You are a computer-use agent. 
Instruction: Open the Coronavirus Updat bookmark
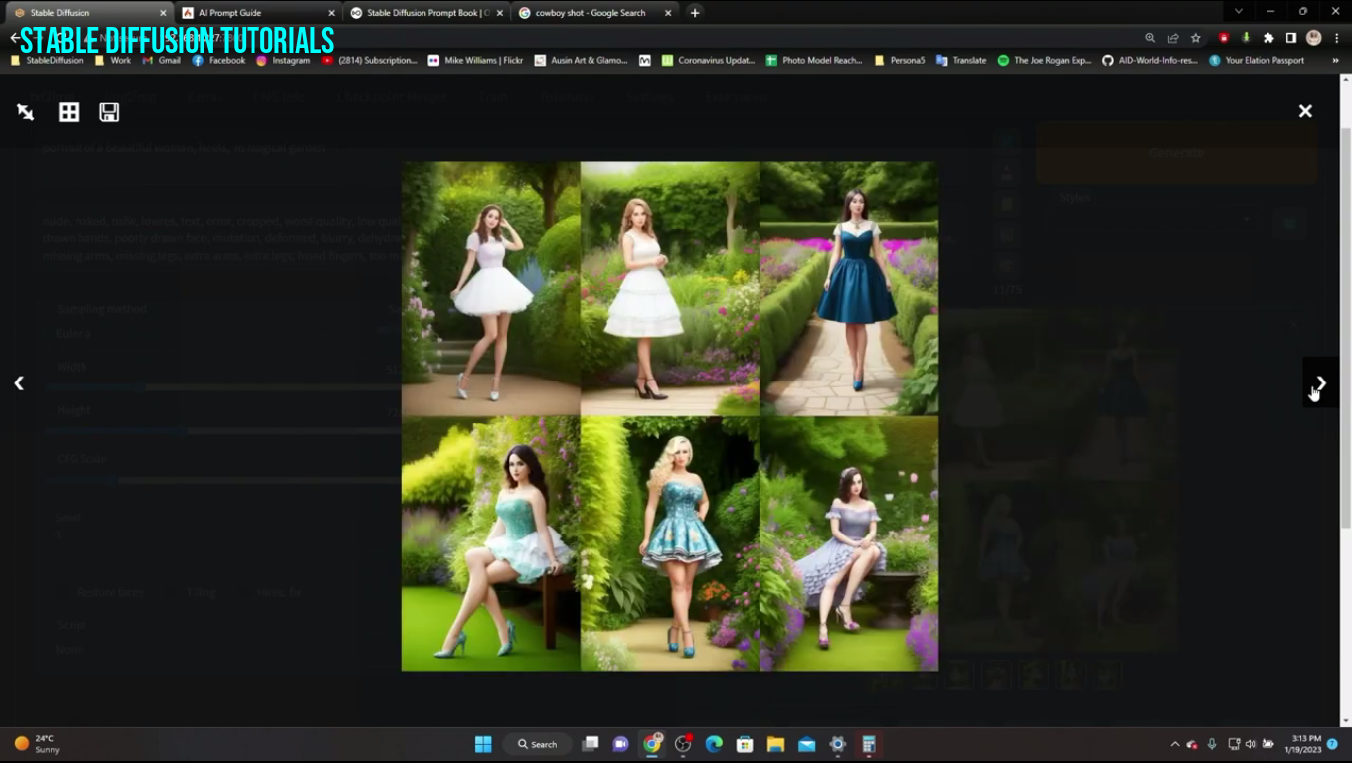[x=708, y=61]
